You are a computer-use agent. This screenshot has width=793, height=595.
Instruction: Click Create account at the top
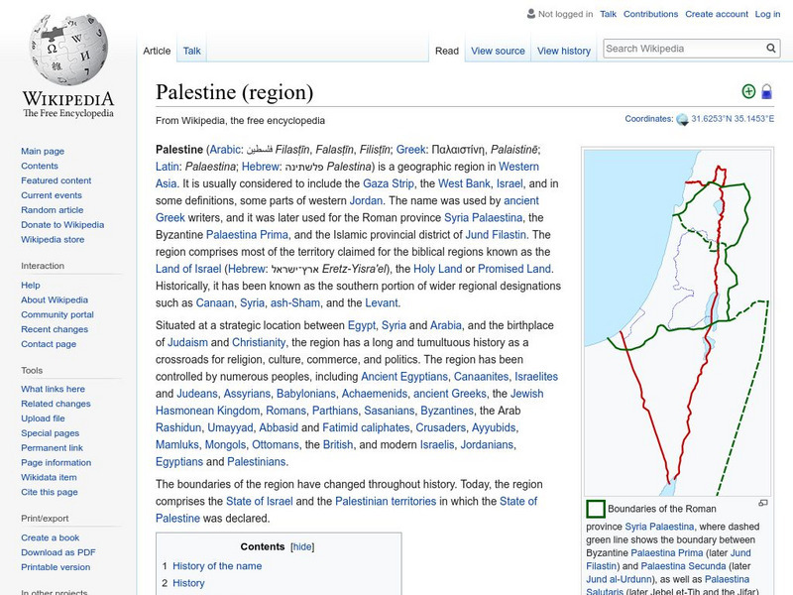(x=718, y=14)
